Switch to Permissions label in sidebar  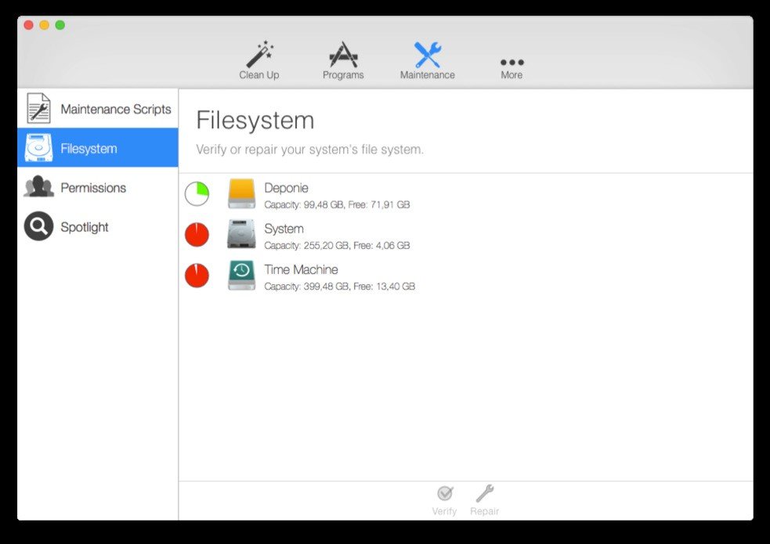[x=93, y=187]
